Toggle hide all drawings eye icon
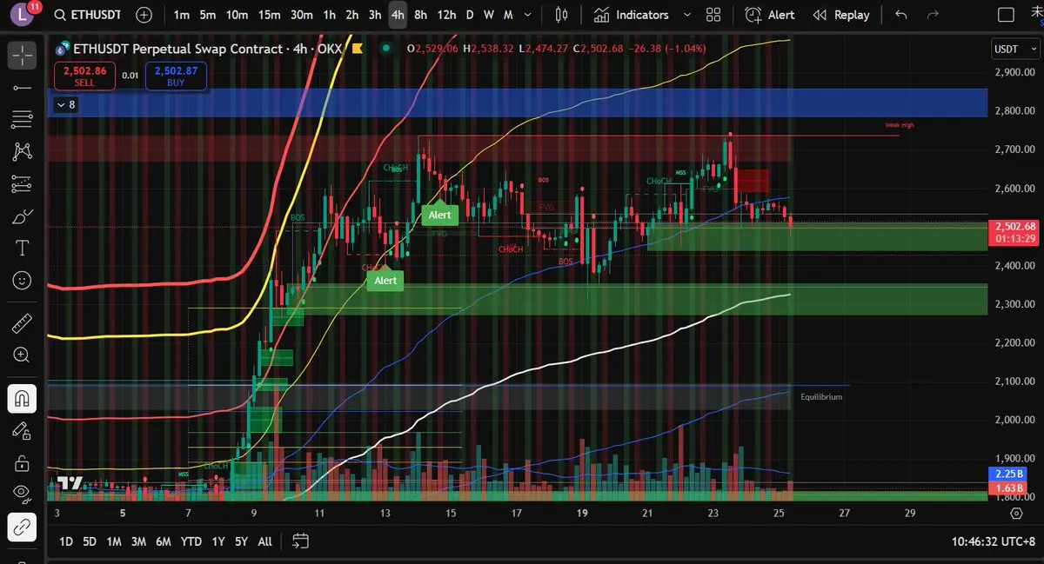 pos(22,494)
